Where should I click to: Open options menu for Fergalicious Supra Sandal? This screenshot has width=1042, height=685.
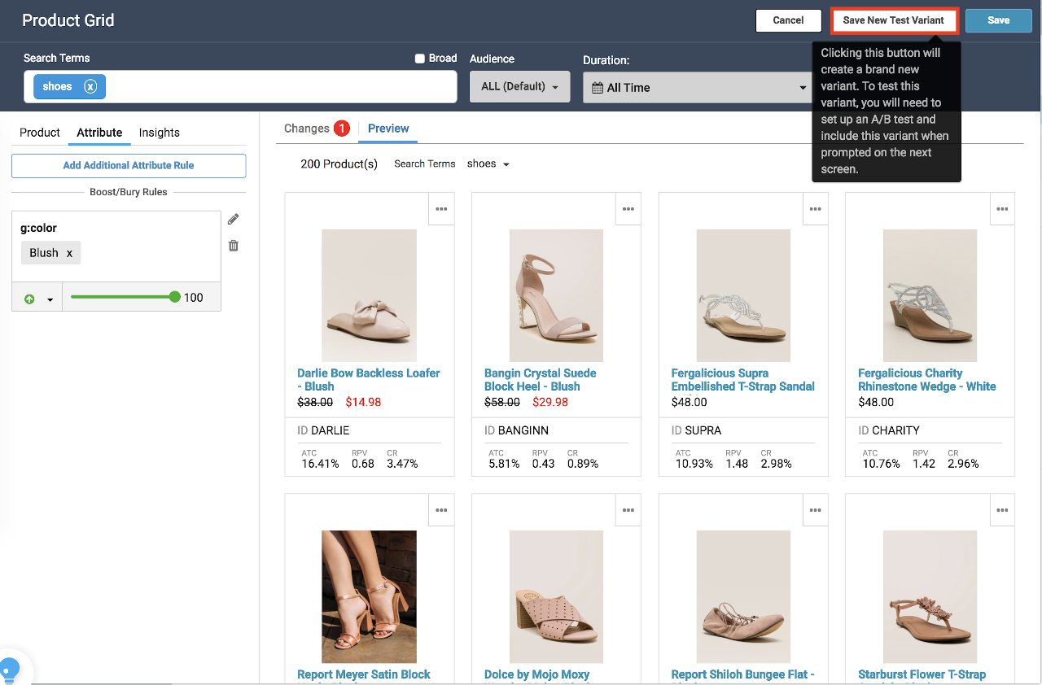(816, 209)
